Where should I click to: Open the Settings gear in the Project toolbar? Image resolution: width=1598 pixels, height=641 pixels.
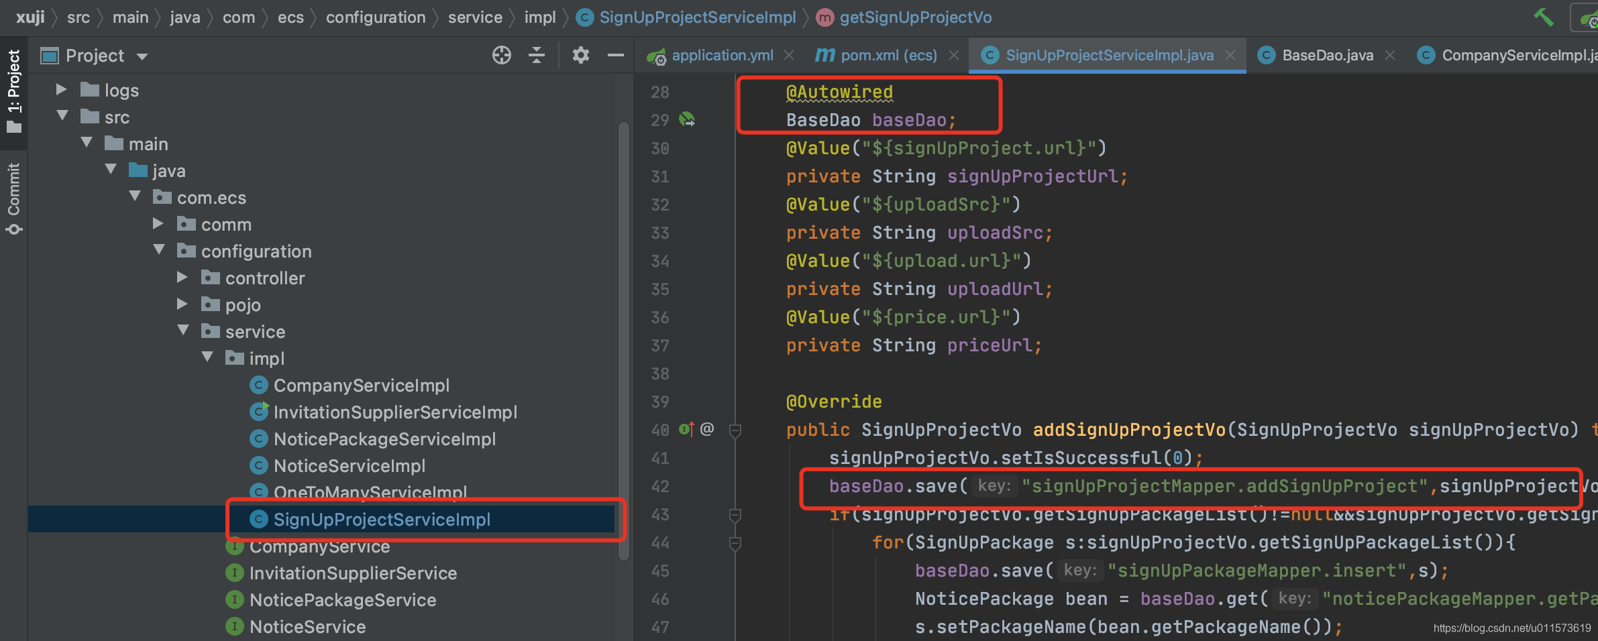[580, 55]
